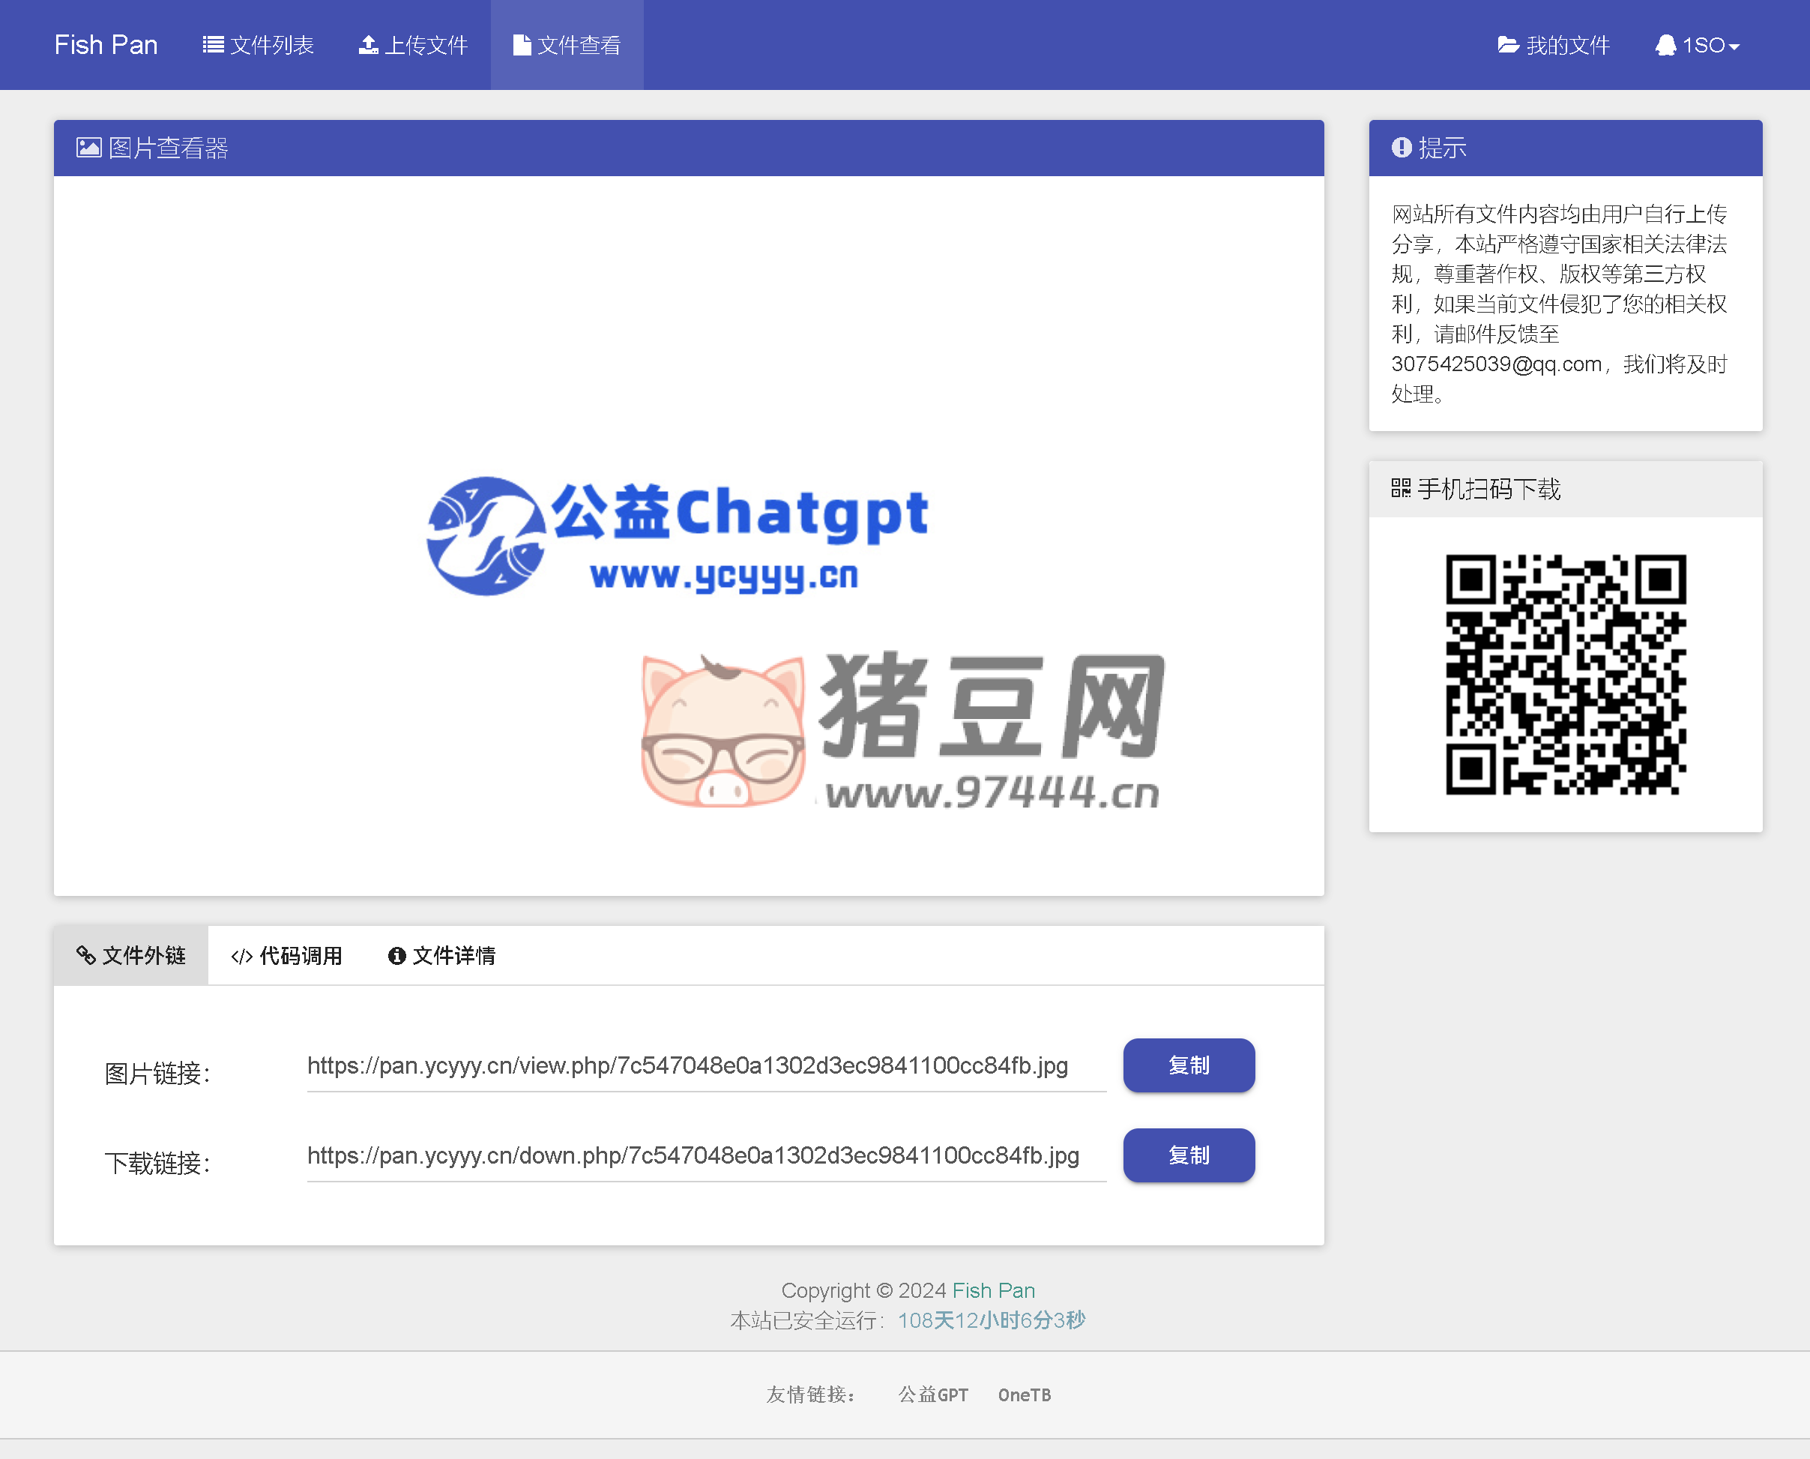This screenshot has width=1810, height=1459.
Task: Open the OneTB friendly link
Action: tap(1025, 1395)
